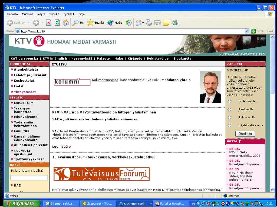277x207 pixels.
Task: Expand hidden tray icons with the arrow
Action: point(198,204)
